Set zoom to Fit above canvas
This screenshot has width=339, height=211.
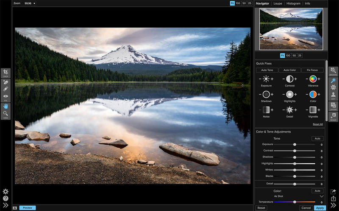pyautogui.click(x=232, y=3)
